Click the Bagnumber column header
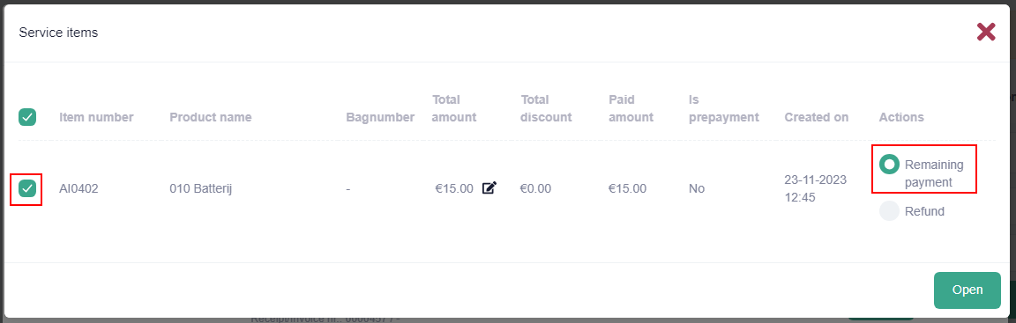1016x323 pixels. [x=380, y=118]
